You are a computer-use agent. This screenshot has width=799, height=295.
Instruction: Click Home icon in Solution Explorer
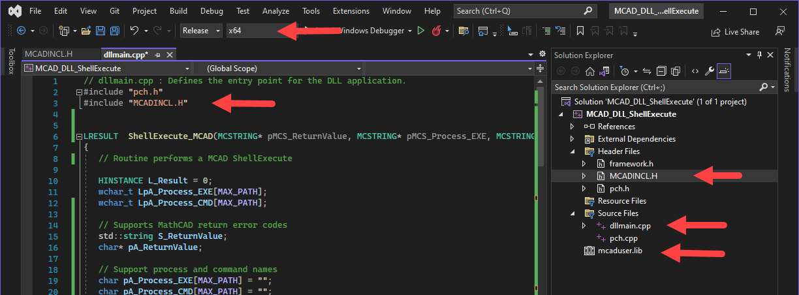589,71
